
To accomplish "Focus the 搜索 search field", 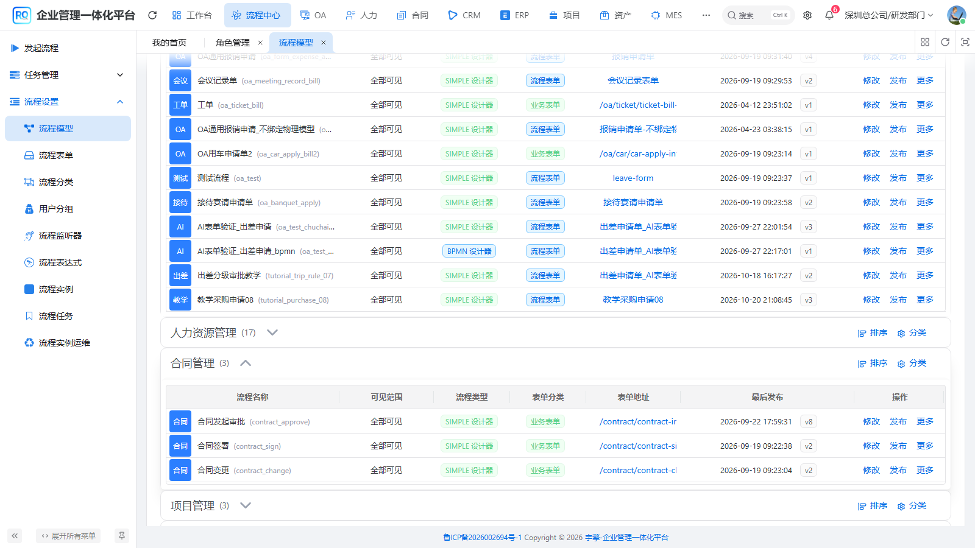I will (x=759, y=15).
